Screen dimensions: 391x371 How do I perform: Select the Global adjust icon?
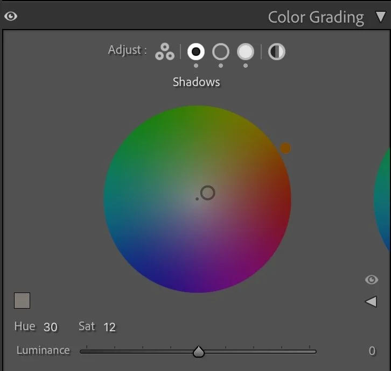276,52
